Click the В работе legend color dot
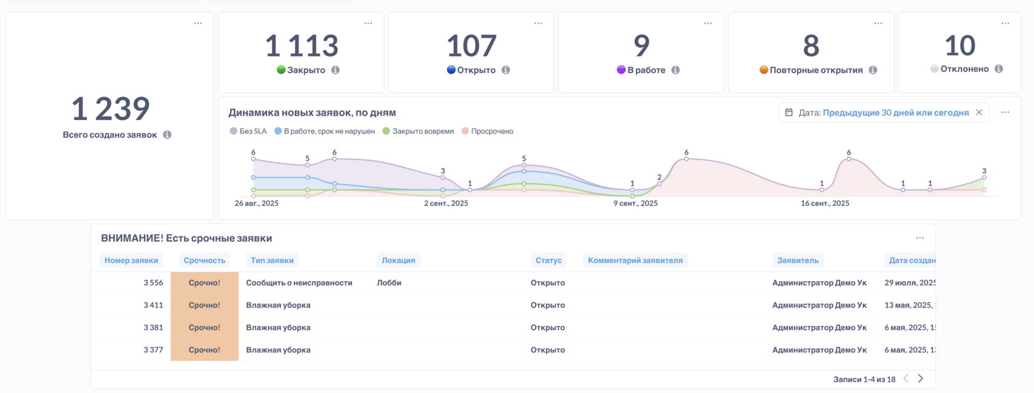The image size is (1034, 393). pos(278,131)
